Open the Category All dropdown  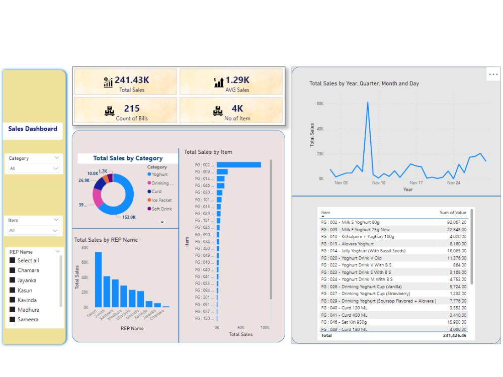34,168
